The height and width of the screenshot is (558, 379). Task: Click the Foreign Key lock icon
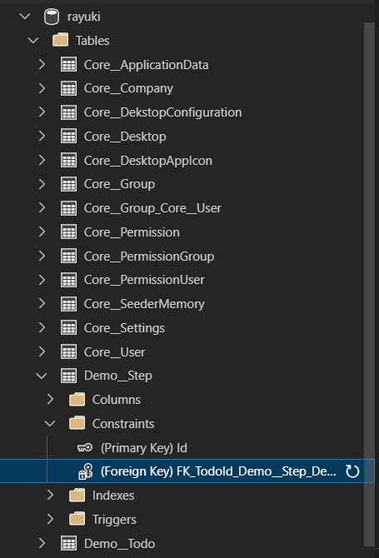click(86, 471)
